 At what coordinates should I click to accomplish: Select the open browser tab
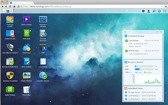point(21,3)
